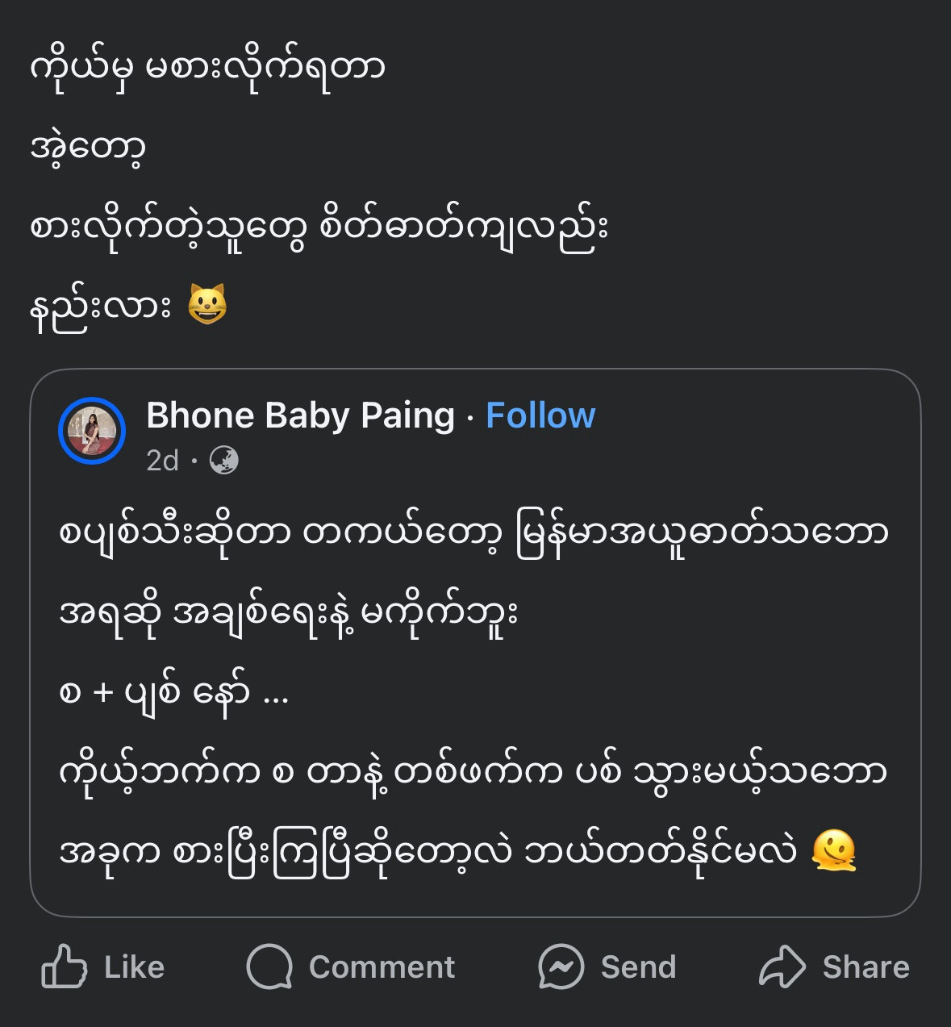Open the Bhone Baby Paing profile name
This screenshot has height=1027, width=951.
click(300, 415)
